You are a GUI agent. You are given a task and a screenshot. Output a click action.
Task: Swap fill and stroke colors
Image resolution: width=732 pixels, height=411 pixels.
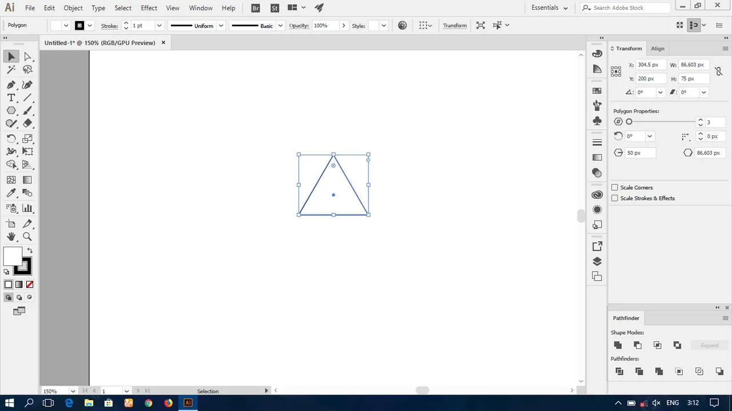[x=30, y=251]
